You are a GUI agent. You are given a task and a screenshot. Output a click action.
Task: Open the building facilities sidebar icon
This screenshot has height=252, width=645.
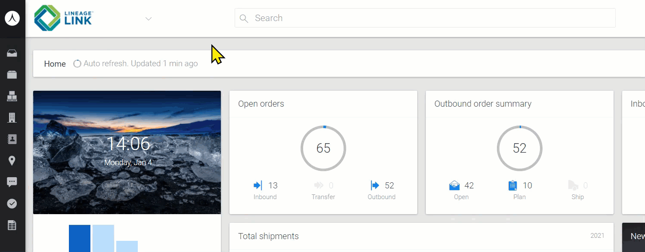pyautogui.click(x=12, y=118)
